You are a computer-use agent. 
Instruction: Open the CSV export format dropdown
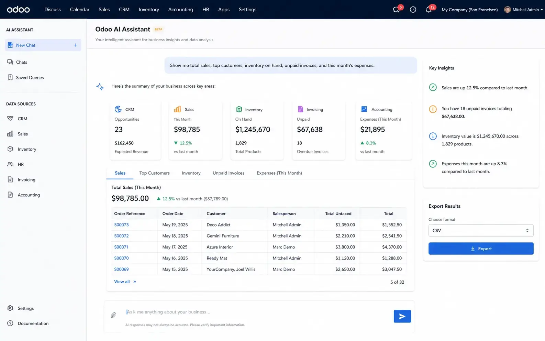pos(481,230)
